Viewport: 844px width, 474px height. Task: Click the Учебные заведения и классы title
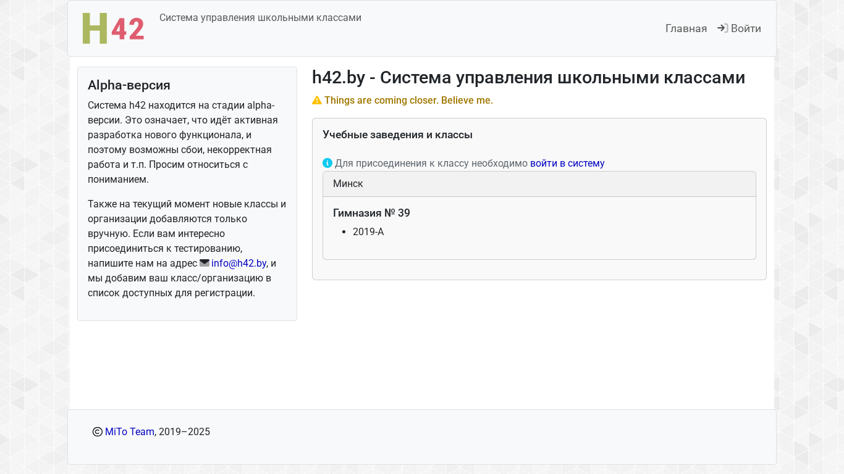click(x=397, y=135)
